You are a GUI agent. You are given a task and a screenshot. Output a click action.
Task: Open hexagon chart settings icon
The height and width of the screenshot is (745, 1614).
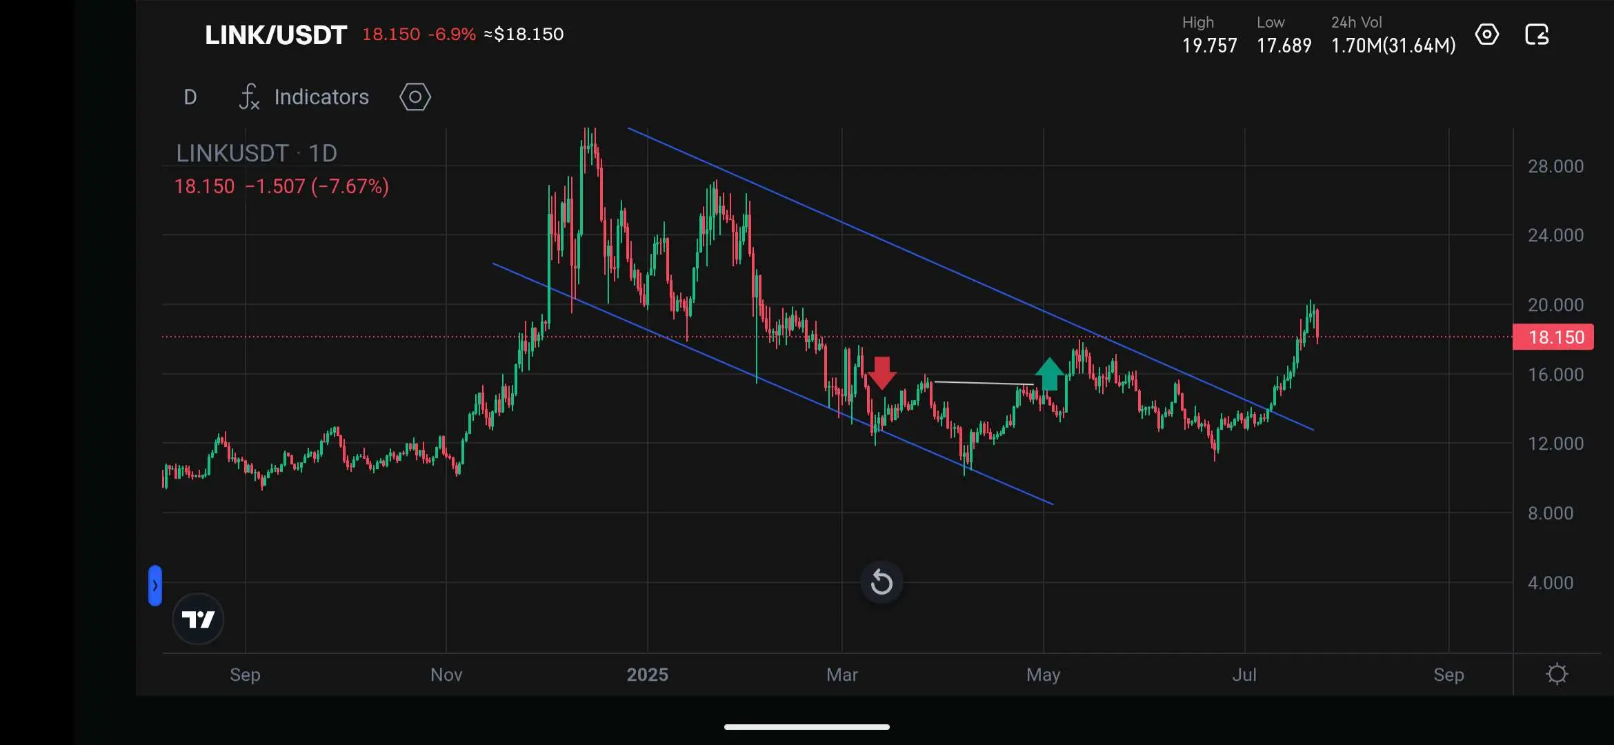pos(415,97)
